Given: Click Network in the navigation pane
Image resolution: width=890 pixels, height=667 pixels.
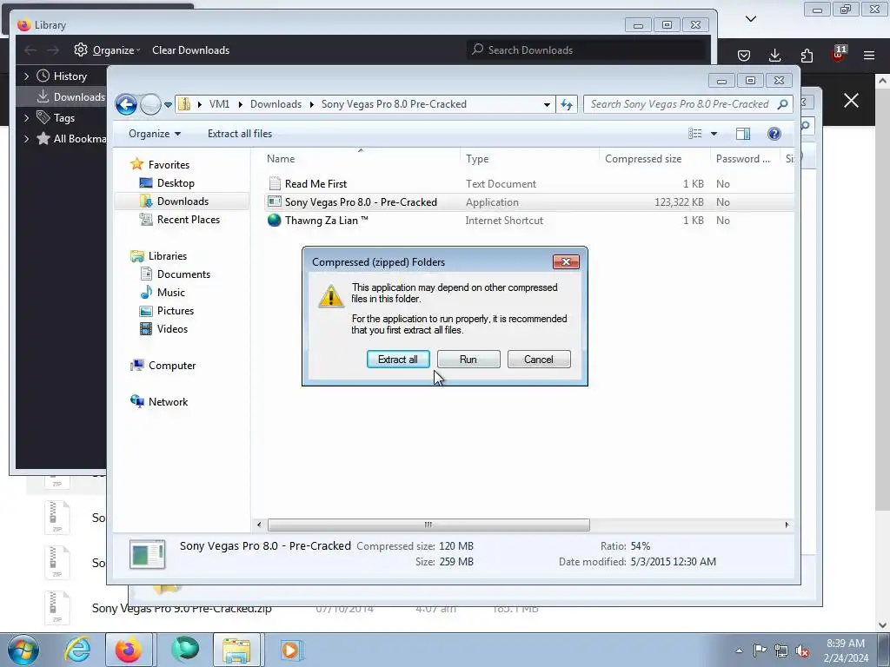Looking at the screenshot, I should point(168,401).
